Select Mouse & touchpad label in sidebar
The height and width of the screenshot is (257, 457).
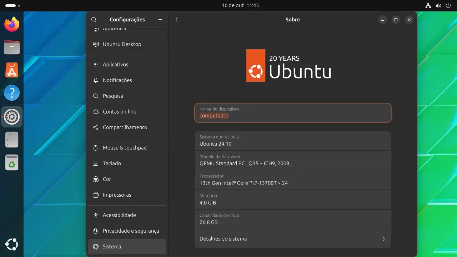125,148
